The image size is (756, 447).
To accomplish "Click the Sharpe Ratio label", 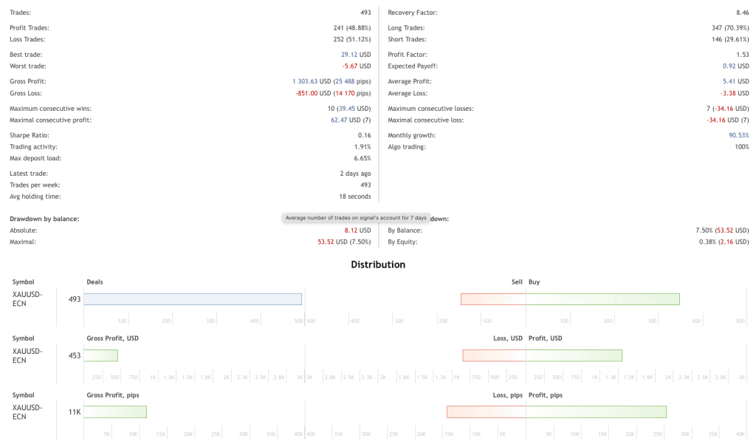I will click(x=27, y=135).
